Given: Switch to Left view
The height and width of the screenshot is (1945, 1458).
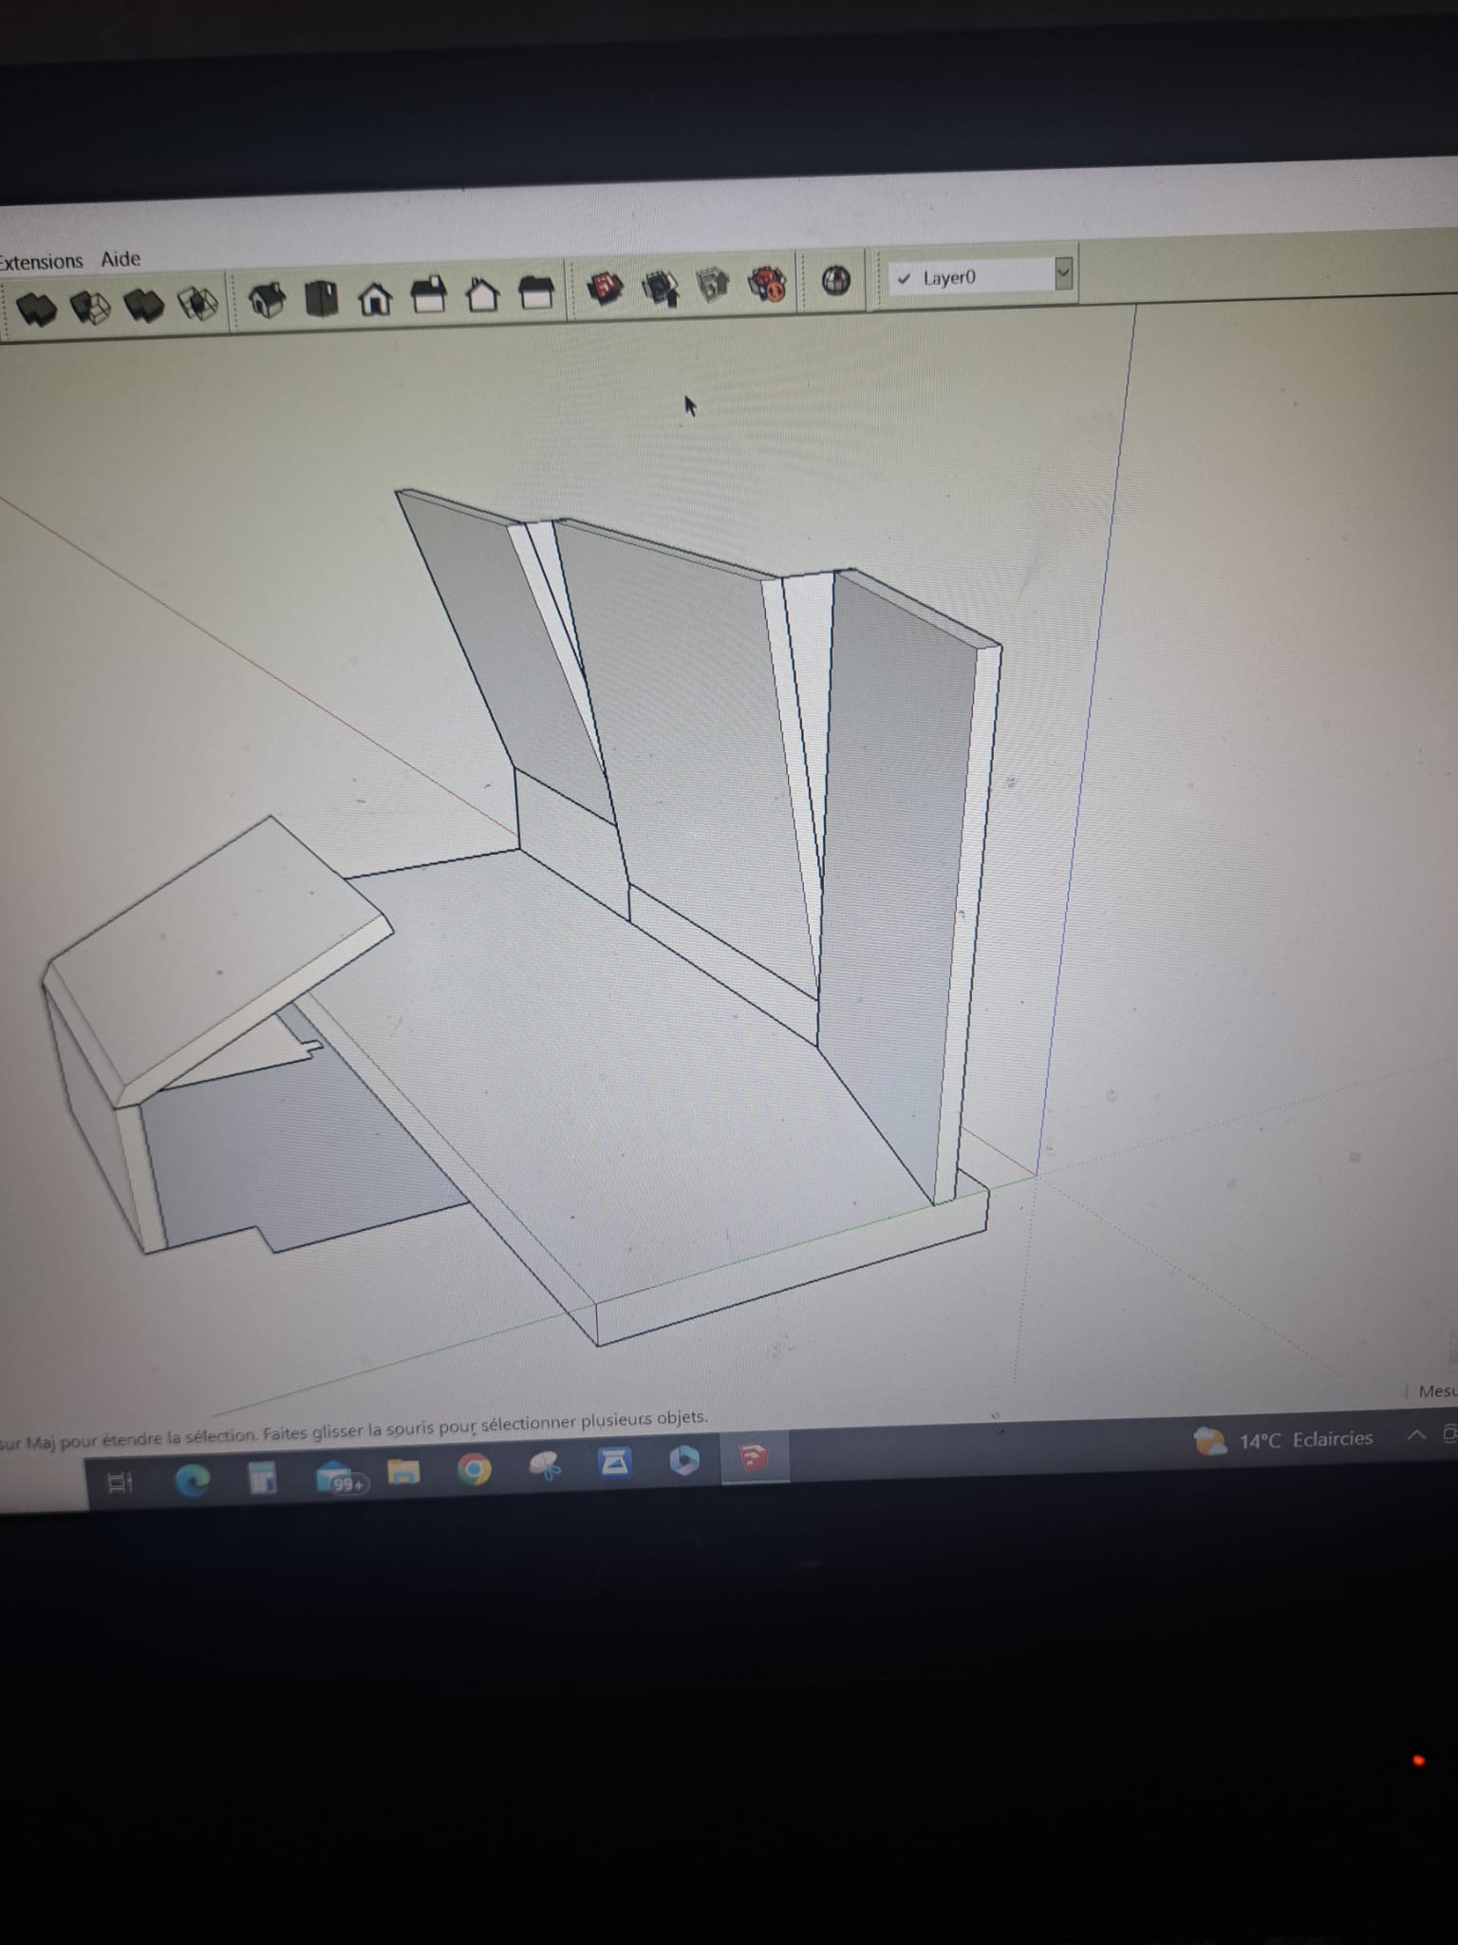Looking at the screenshot, I should click(x=537, y=293).
